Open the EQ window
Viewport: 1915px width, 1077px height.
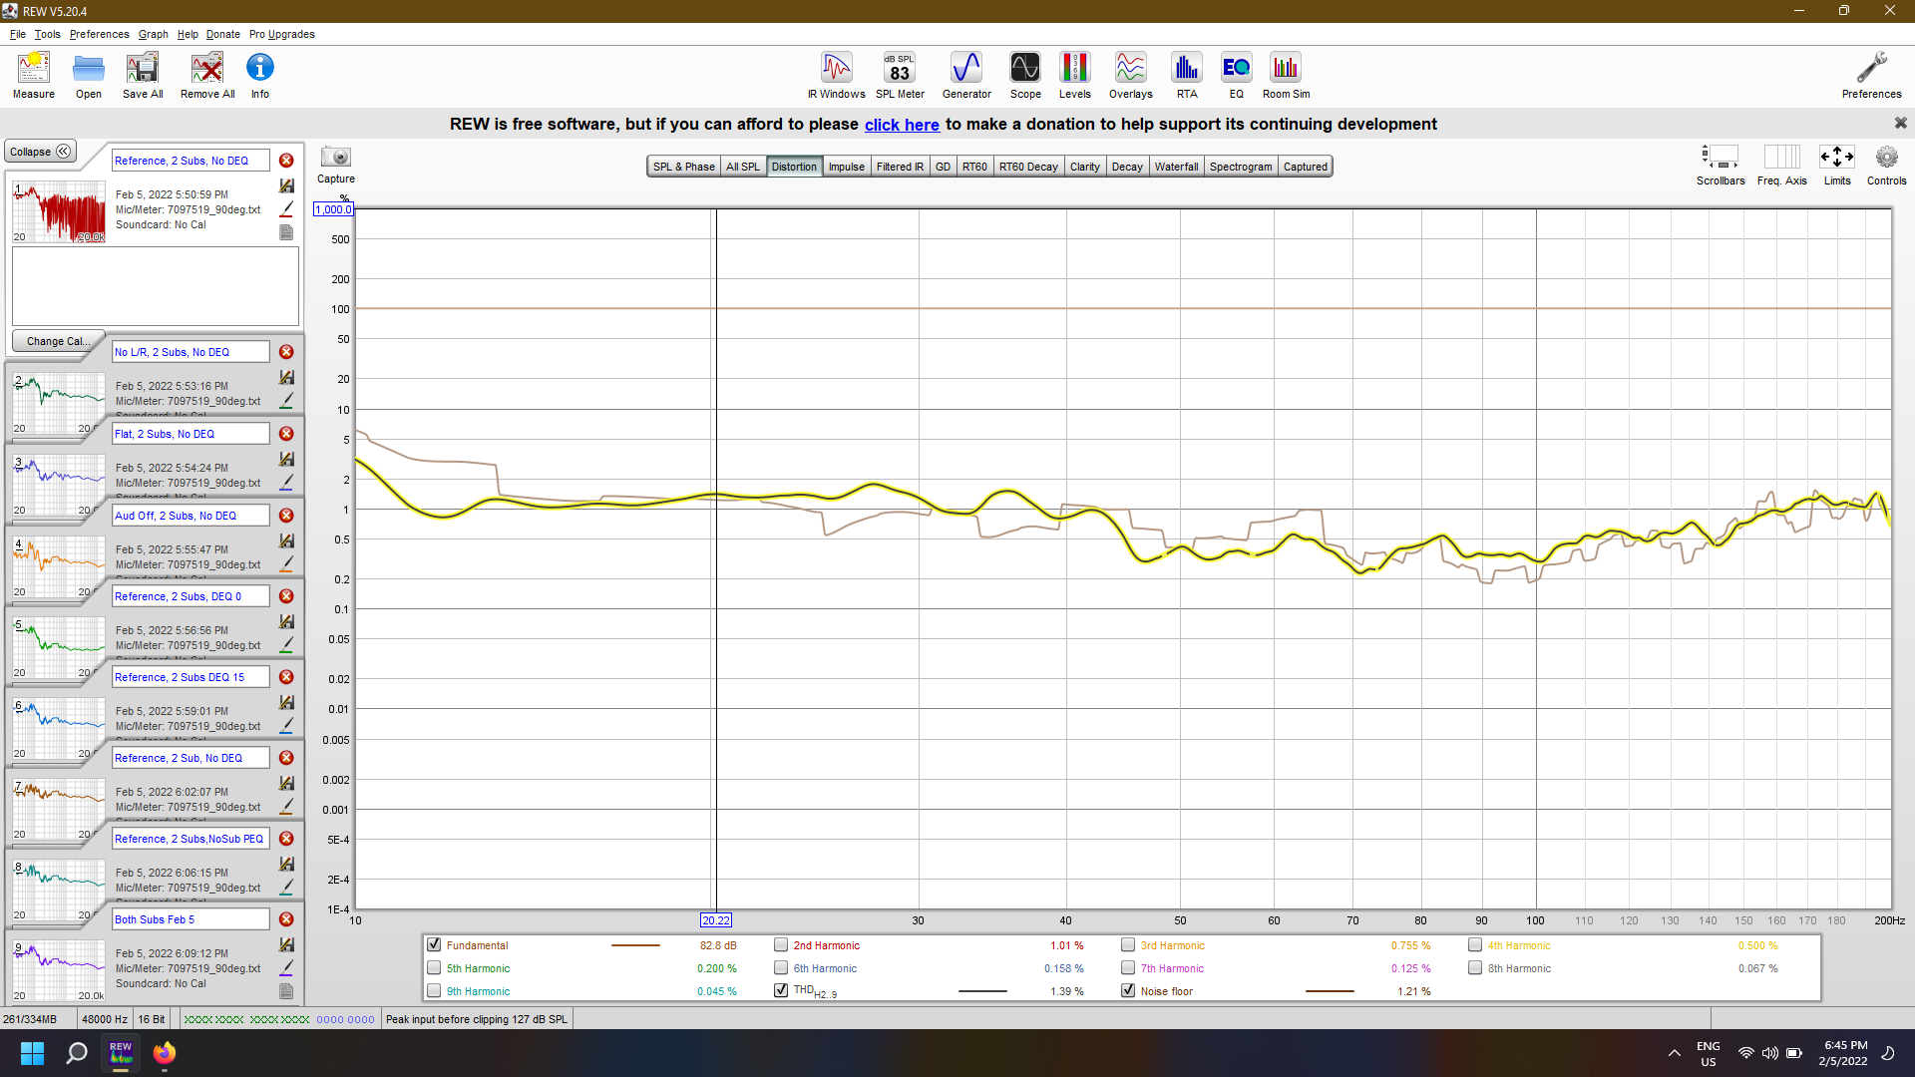click(1237, 76)
